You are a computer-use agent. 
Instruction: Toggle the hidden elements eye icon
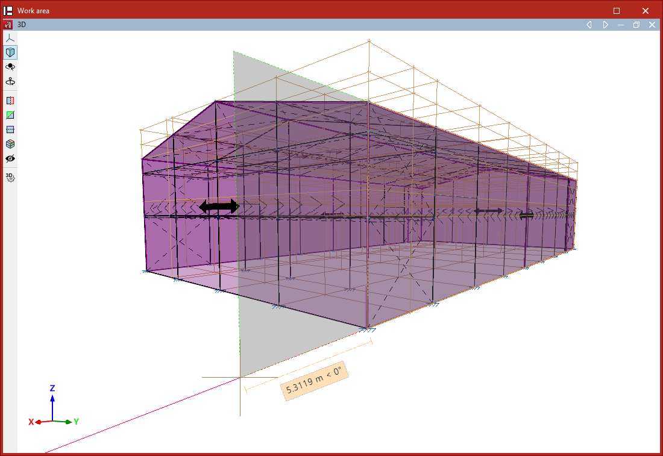pos(10,158)
